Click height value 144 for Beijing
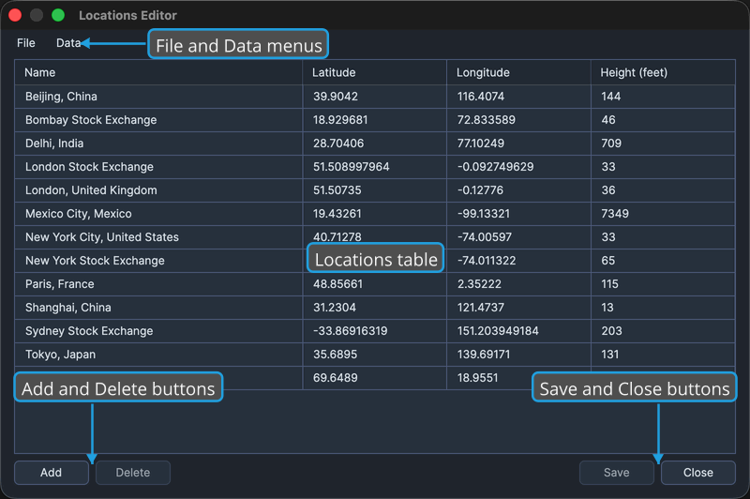The width and height of the screenshot is (750, 499). pos(611,97)
